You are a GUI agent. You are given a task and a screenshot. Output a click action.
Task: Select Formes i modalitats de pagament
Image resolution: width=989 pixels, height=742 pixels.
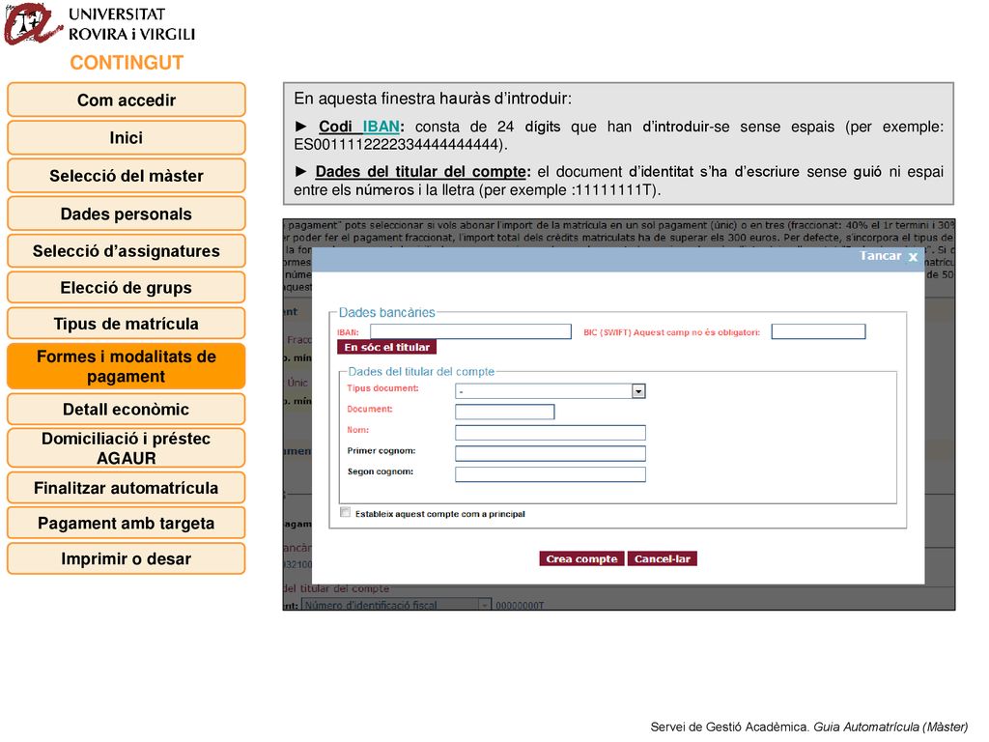coord(127,366)
